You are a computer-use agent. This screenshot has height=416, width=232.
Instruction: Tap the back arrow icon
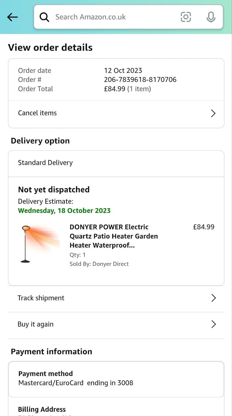[x=12, y=17]
